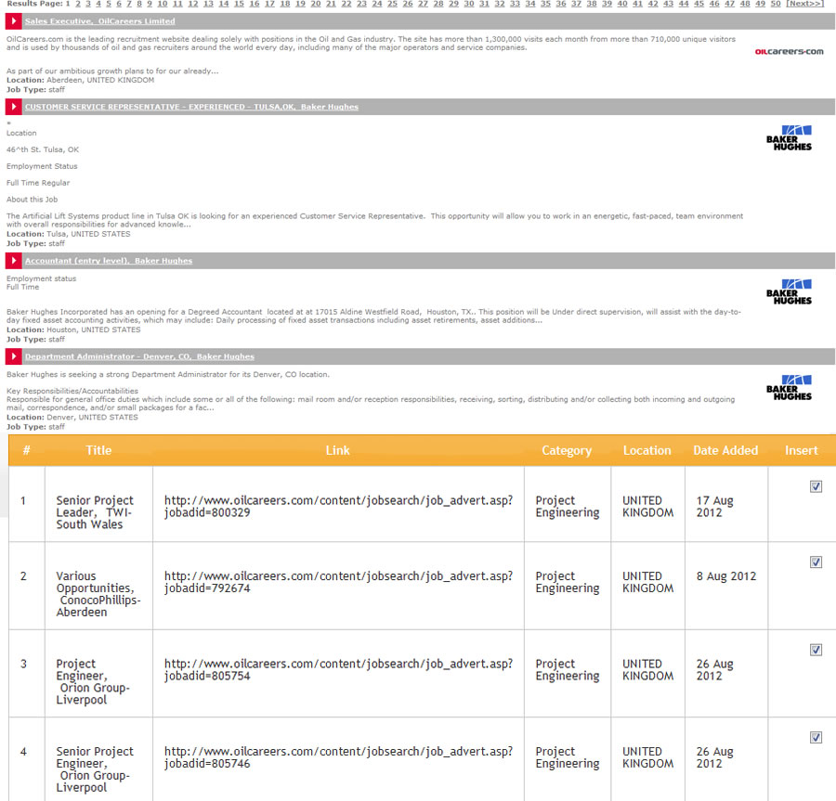
Task: Open Accountant (entry level), Baker Hughes link
Action: pos(109,261)
